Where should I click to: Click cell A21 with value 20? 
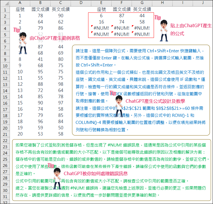click(20, 134)
